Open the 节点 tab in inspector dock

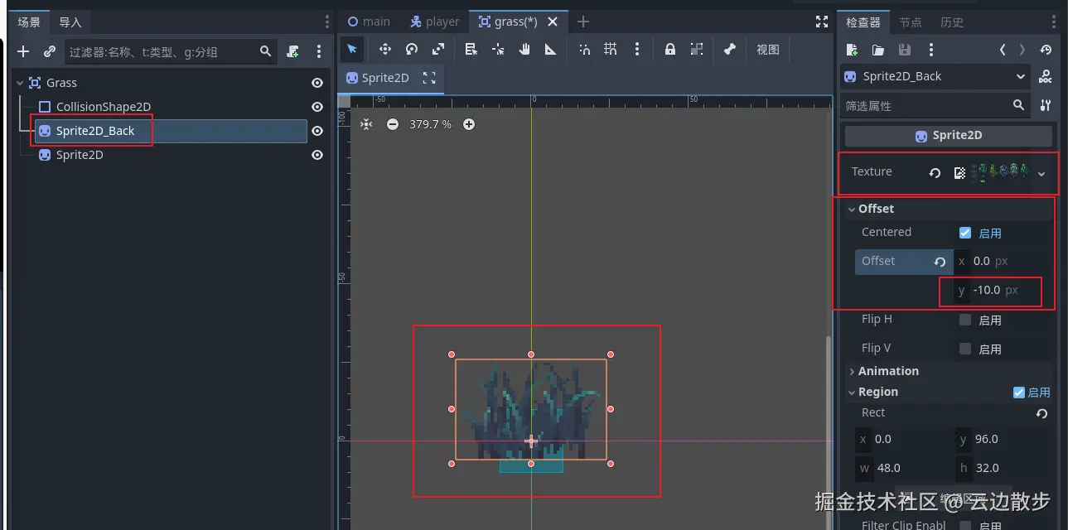coord(910,22)
